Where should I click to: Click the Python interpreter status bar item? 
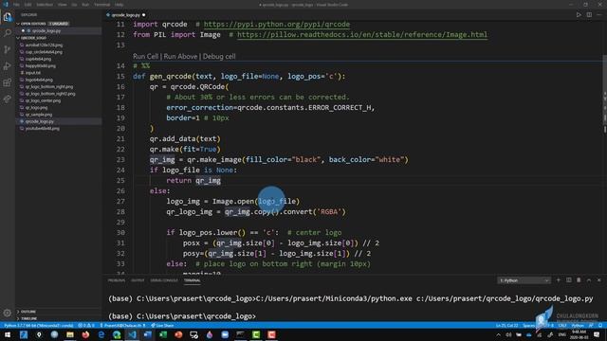click(x=39, y=326)
